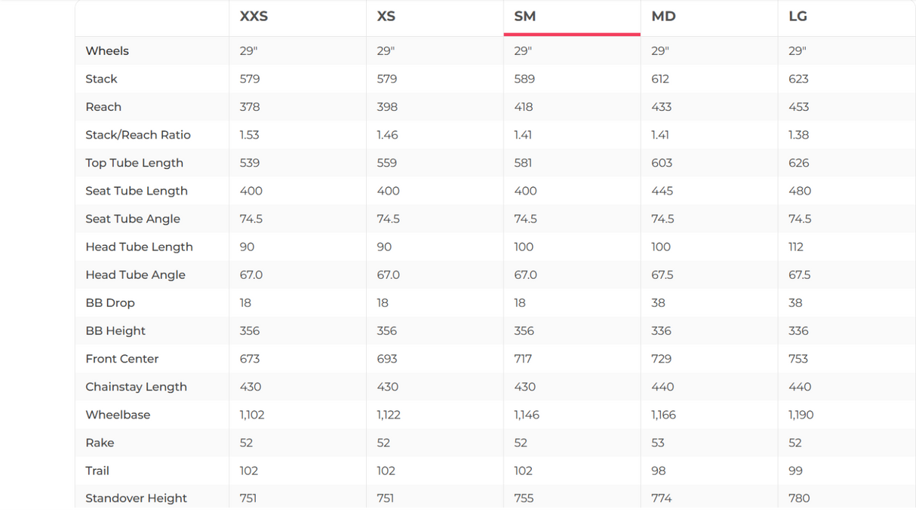
Task: Select the Reach row label
Action: click(103, 107)
